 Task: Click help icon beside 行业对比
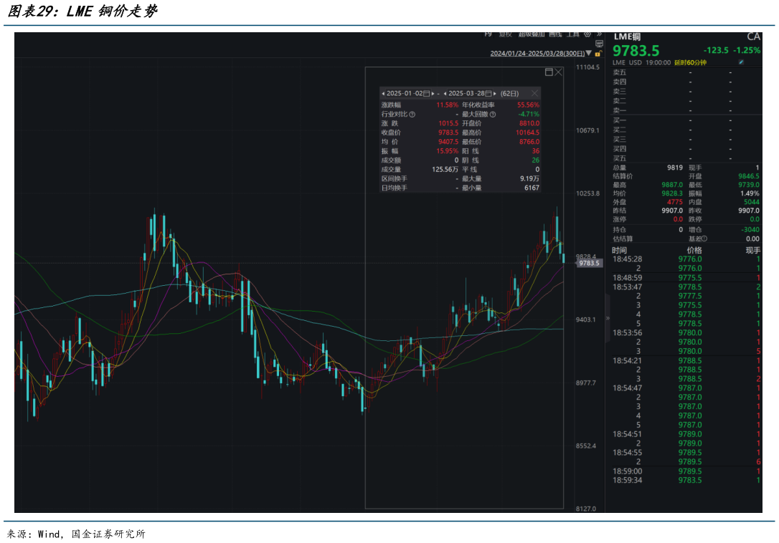point(412,114)
